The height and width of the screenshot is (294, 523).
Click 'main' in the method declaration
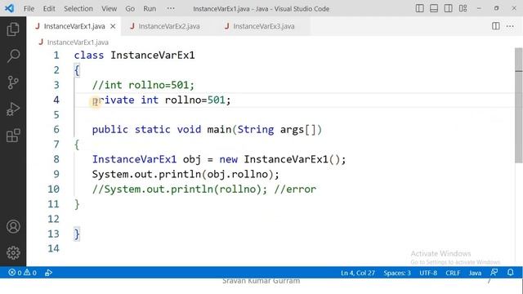coord(219,130)
